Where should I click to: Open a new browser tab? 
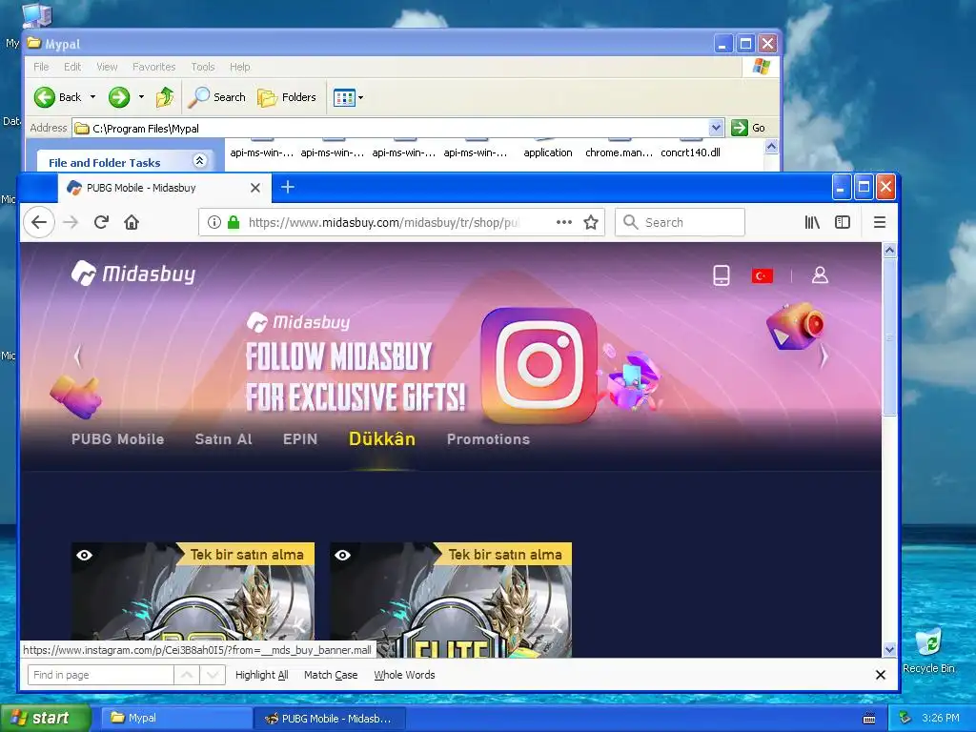pos(288,187)
